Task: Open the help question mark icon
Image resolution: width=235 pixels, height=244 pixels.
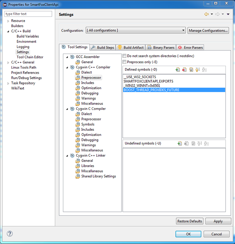Action: click(10, 234)
